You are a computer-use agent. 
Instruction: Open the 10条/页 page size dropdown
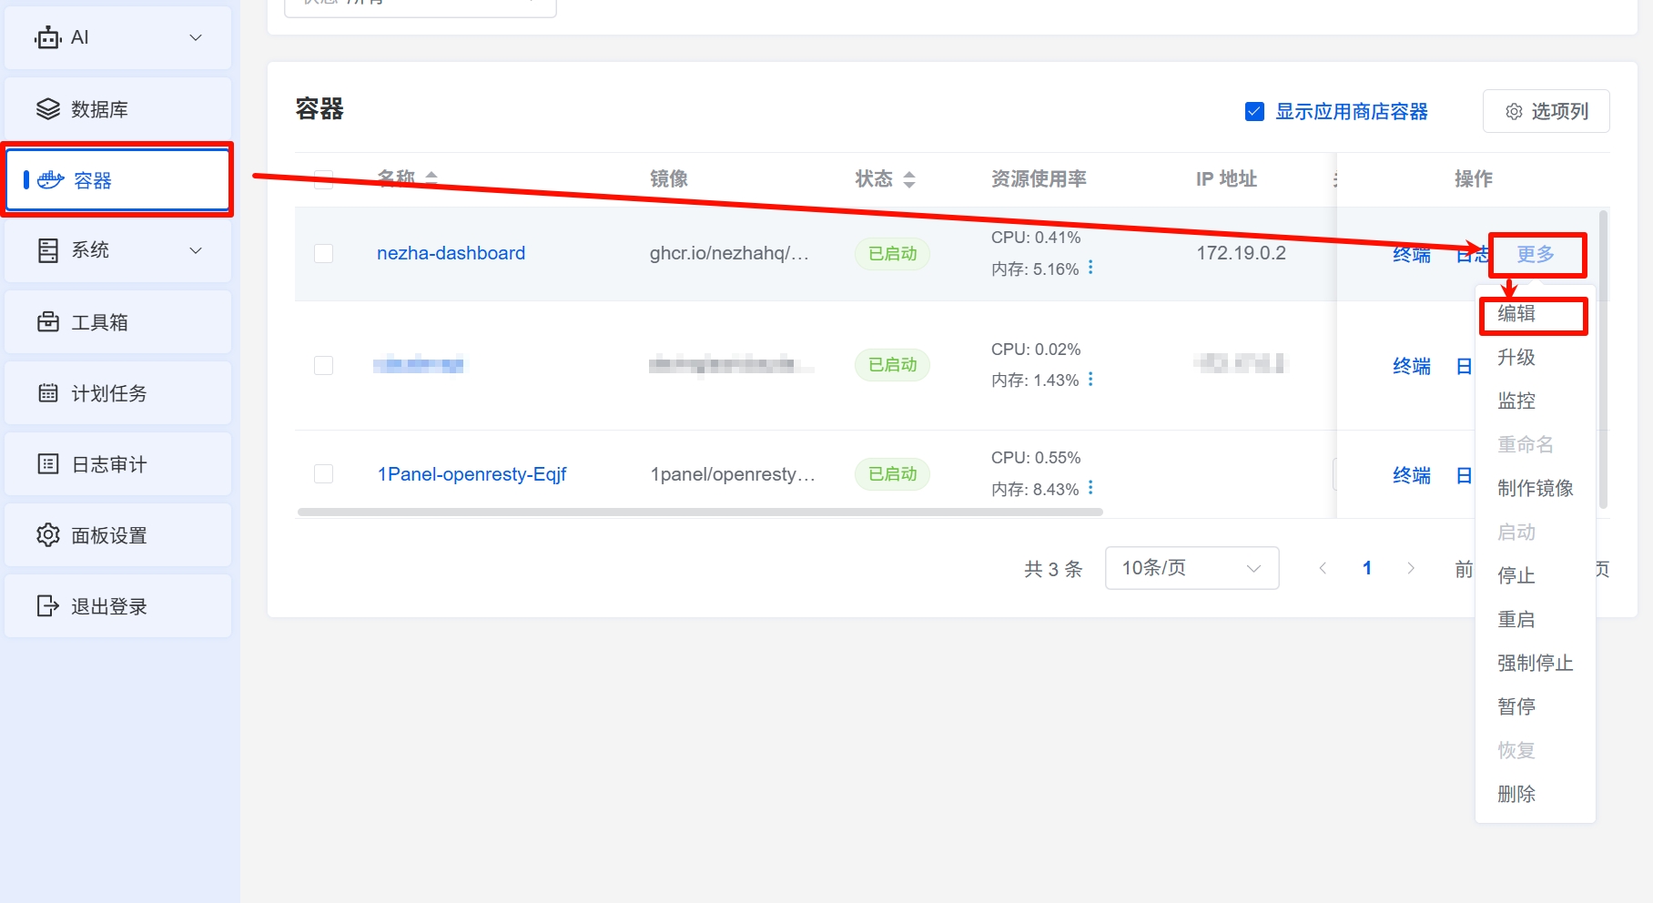pyautogui.click(x=1192, y=568)
